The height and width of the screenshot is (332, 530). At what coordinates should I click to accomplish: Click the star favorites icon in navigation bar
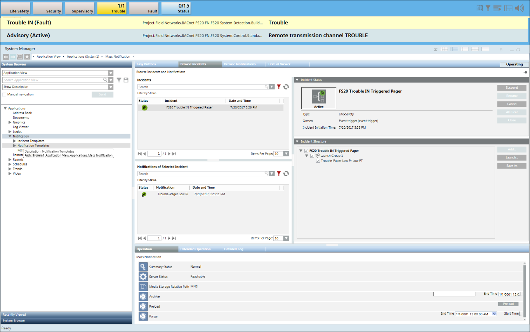point(27,57)
